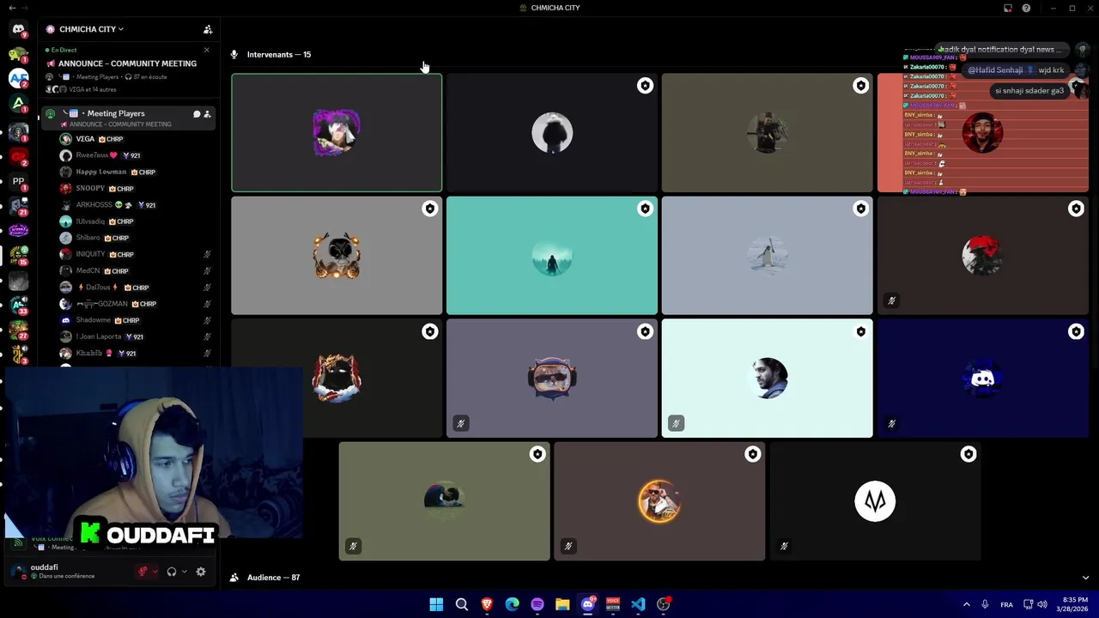Select the skull avatar speaker tile

click(x=337, y=255)
